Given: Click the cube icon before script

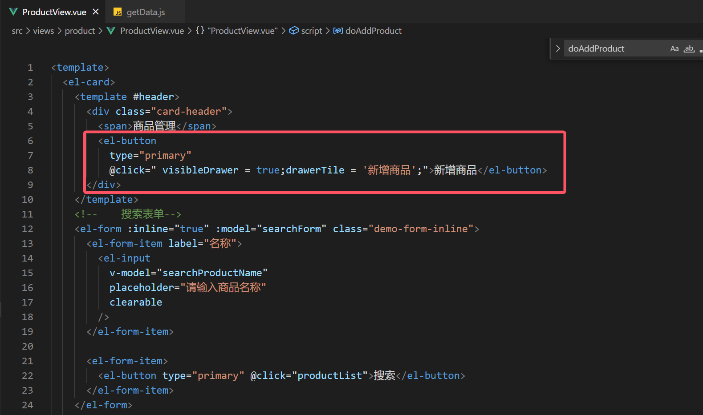Looking at the screenshot, I should 294,31.
